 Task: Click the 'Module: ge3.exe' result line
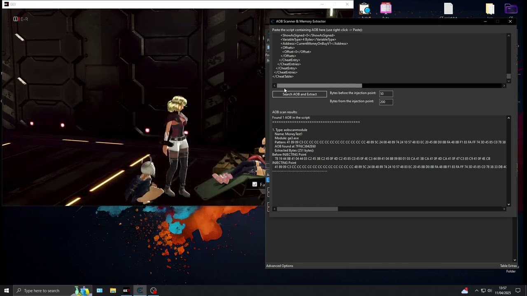[x=287, y=138]
